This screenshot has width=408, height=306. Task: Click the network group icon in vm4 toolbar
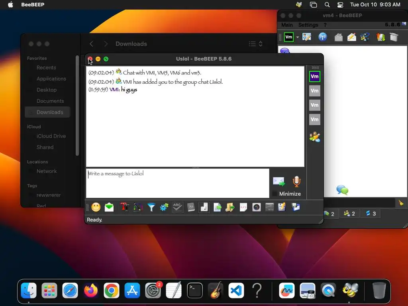coord(365,37)
